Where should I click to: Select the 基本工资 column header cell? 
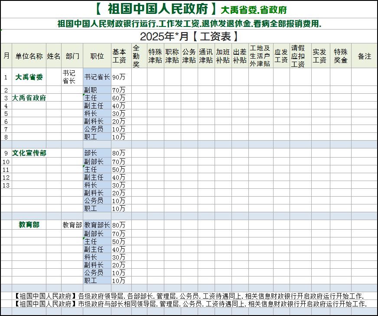click(119, 56)
